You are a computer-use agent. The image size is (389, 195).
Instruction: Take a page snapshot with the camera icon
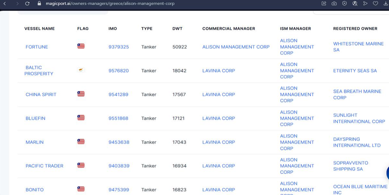[334, 4]
